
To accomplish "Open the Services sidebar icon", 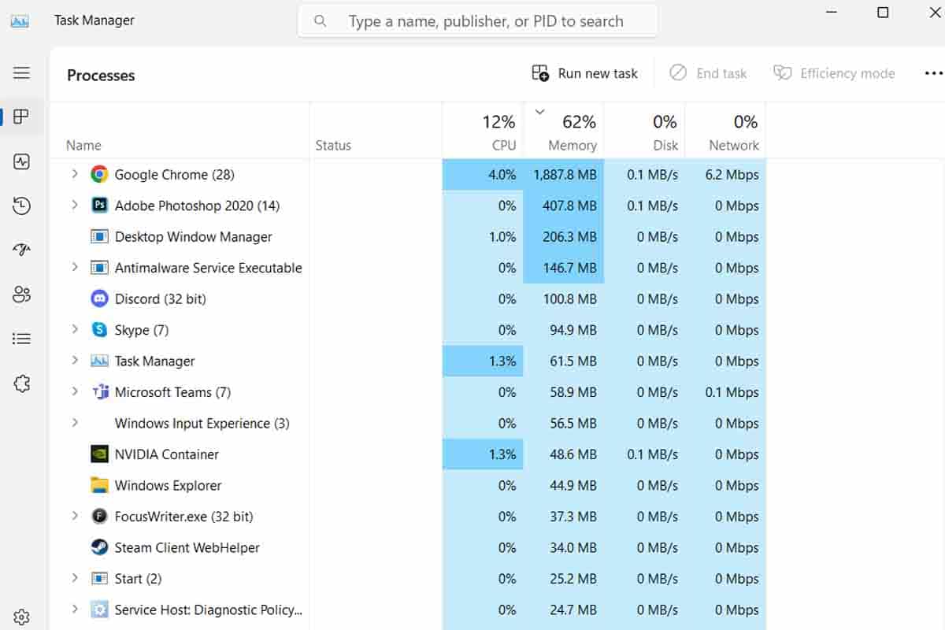I will [x=21, y=384].
